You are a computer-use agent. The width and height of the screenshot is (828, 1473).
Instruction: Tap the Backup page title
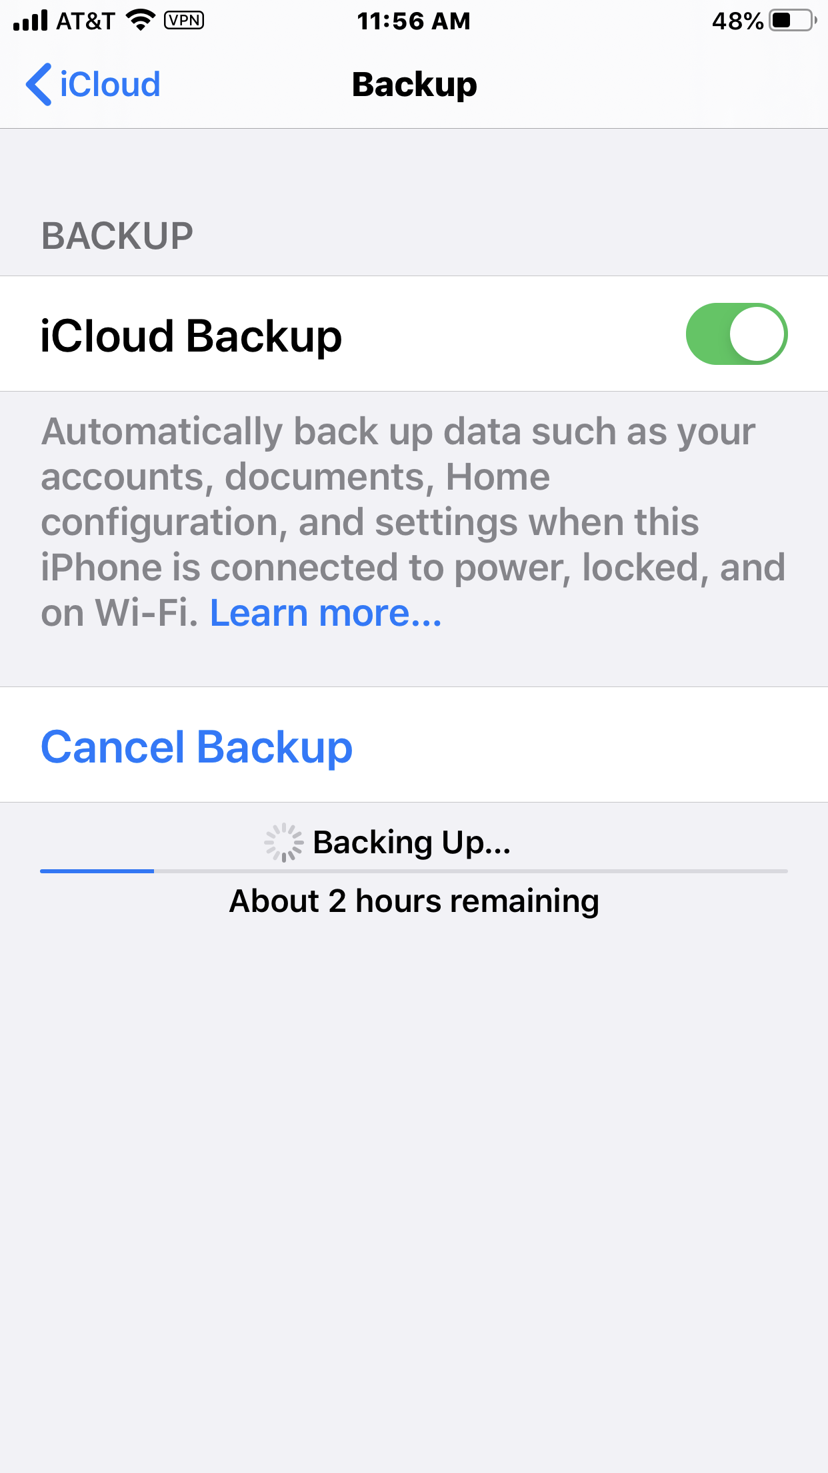pos(415,85)
